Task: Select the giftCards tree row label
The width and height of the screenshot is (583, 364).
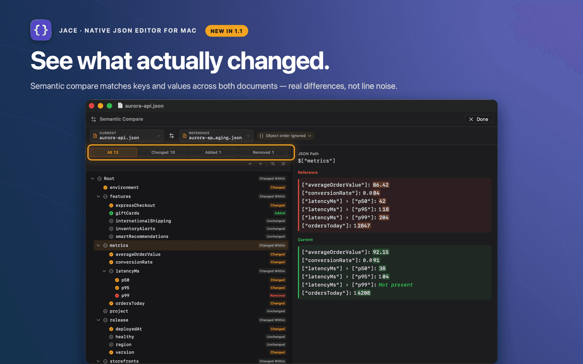Action: tap(127, 213)
